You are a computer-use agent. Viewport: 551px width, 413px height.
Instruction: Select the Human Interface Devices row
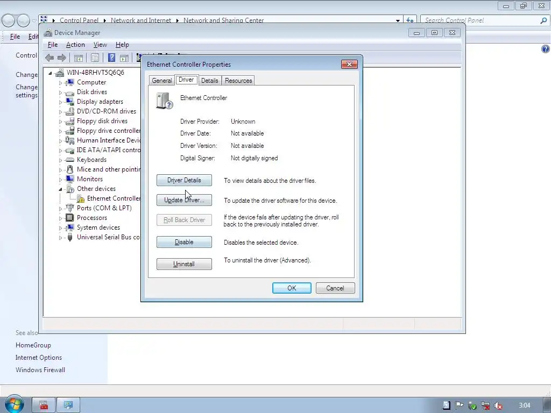pyautogui.click(x=103, y=140)
